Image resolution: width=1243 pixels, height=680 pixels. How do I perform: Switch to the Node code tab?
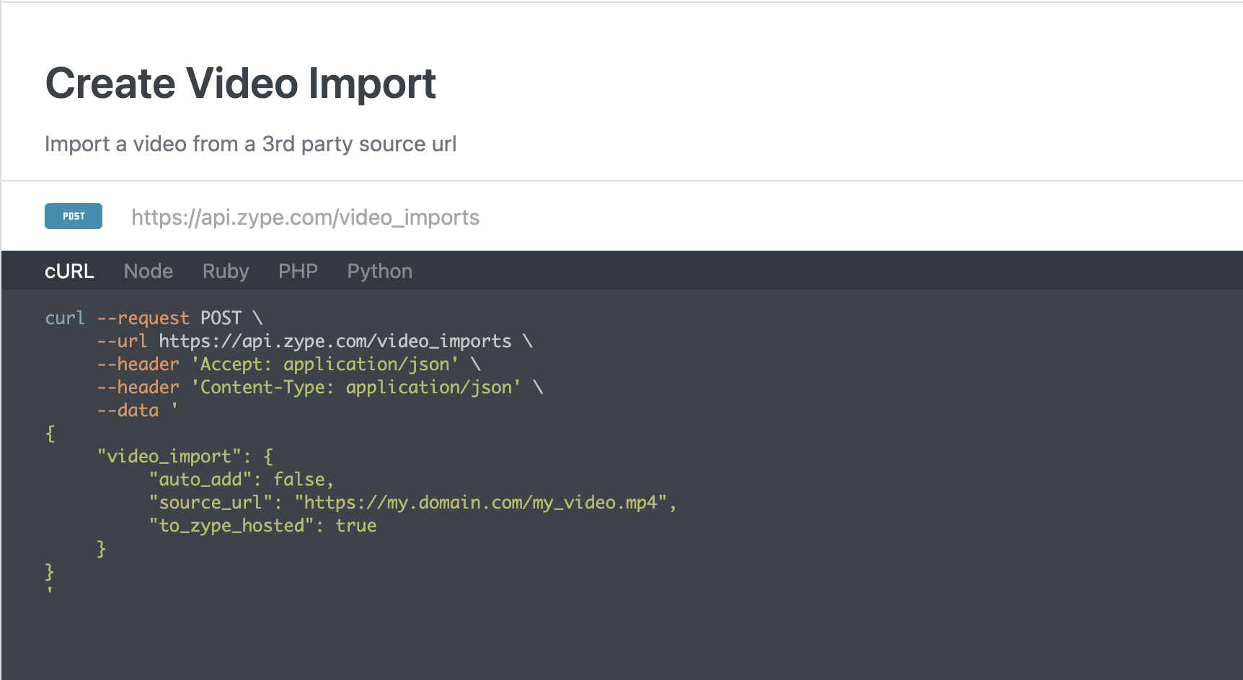149,271
